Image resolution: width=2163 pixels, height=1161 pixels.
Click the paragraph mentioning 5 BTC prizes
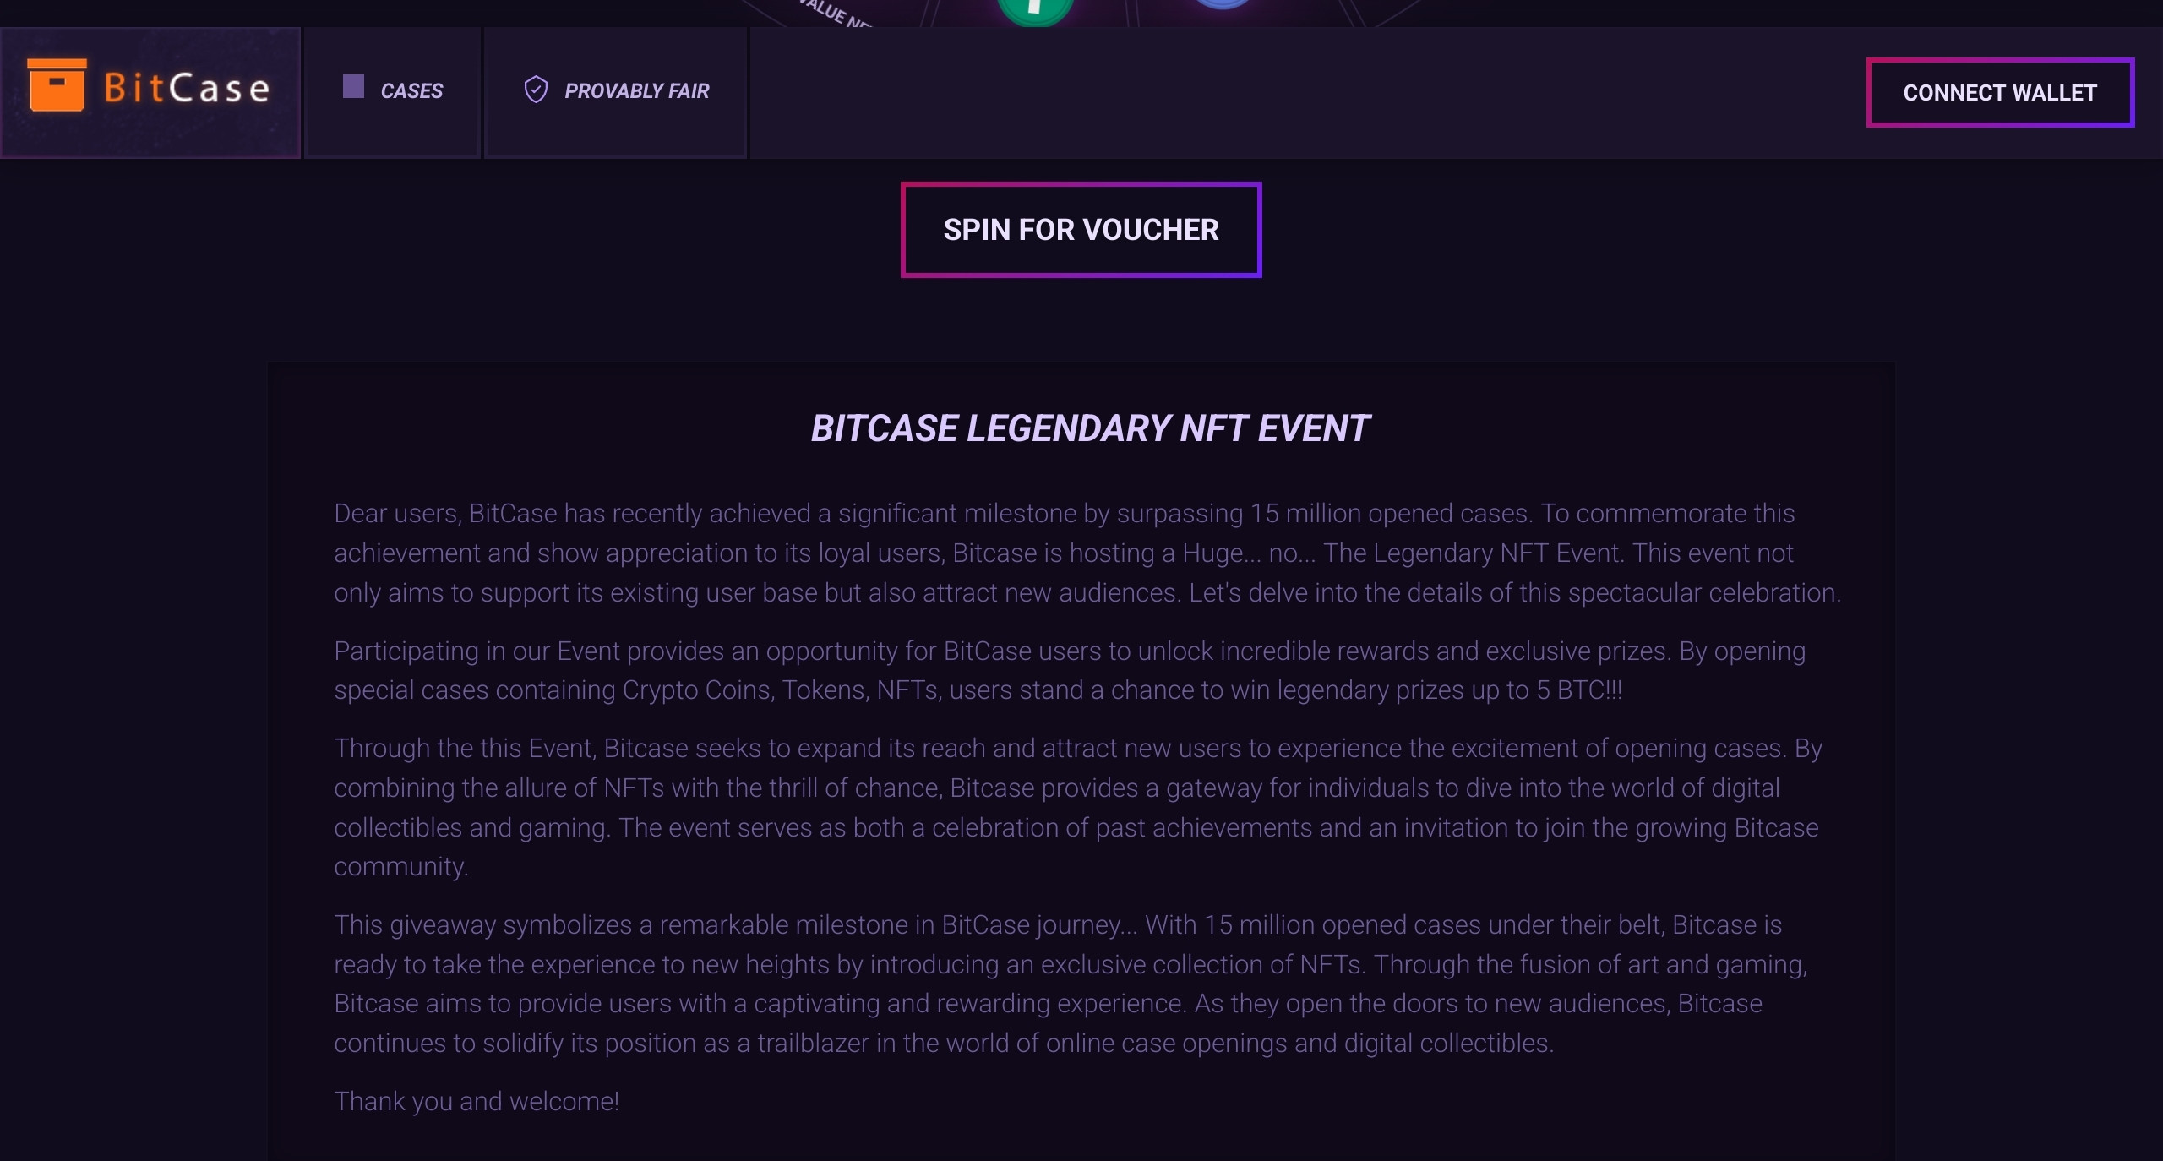pyautogui.click(x=1070, y=670)
